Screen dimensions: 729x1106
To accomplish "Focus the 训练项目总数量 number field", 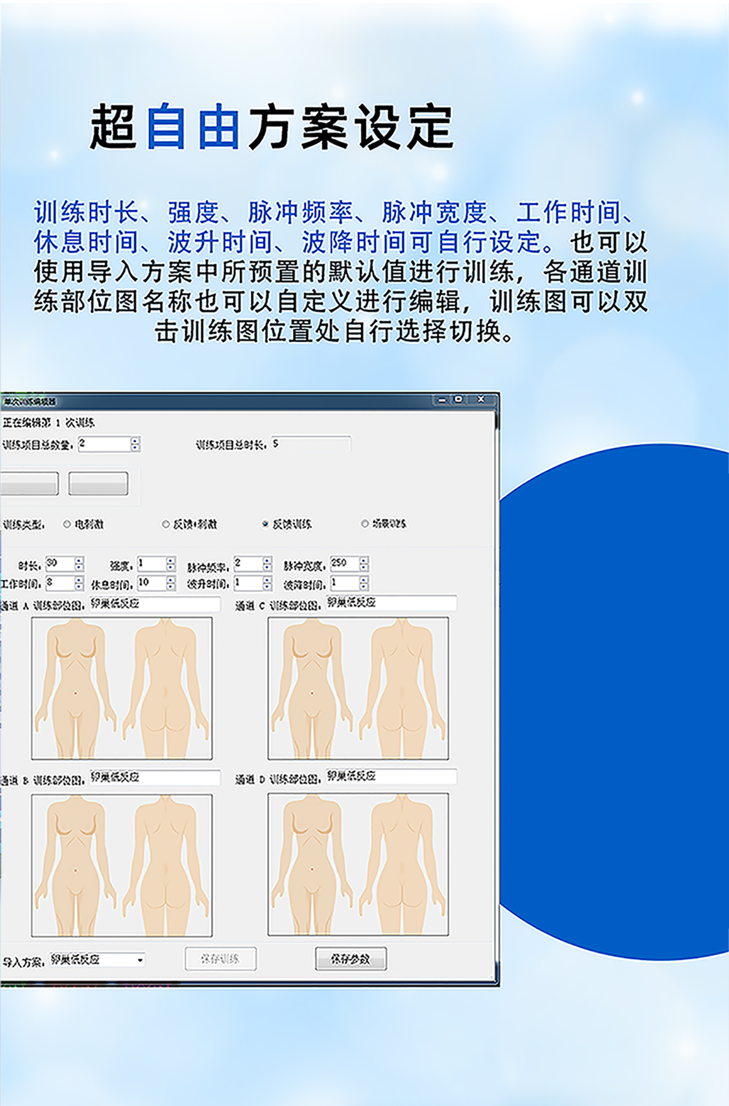I will pos(105,444).
